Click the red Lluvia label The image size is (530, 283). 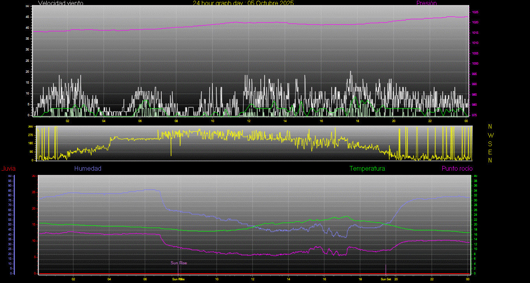(8, 169)
